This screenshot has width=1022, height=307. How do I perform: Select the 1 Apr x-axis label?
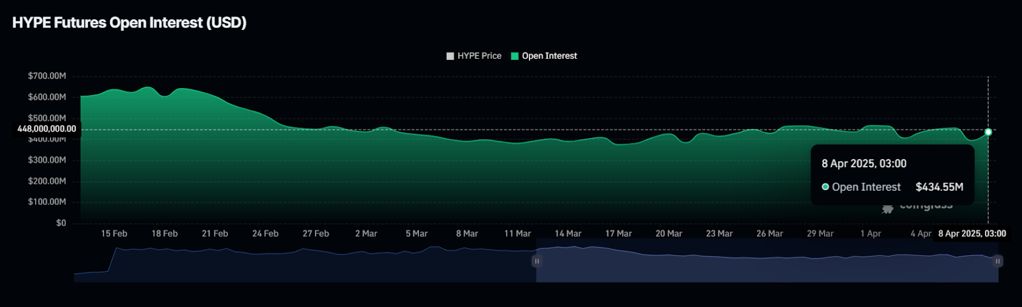click(x=871, y=234)
